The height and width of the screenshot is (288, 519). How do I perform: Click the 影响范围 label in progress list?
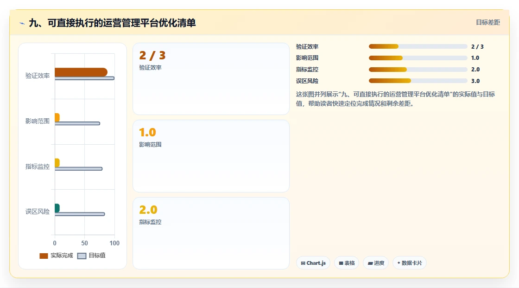[307, 58]
